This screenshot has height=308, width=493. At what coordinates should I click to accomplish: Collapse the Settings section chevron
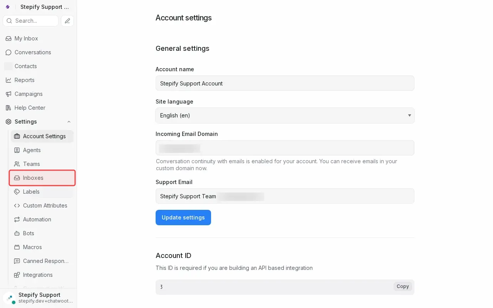69,122
